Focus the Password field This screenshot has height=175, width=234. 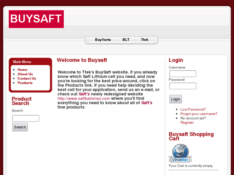tap(183, 86)
